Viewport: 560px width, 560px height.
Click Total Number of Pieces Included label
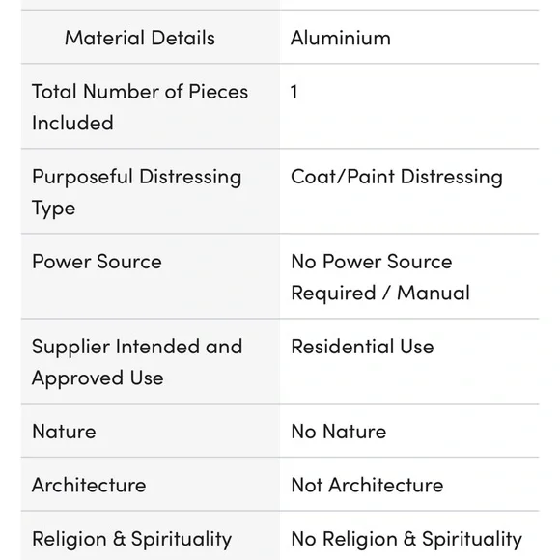coord(140,107)
